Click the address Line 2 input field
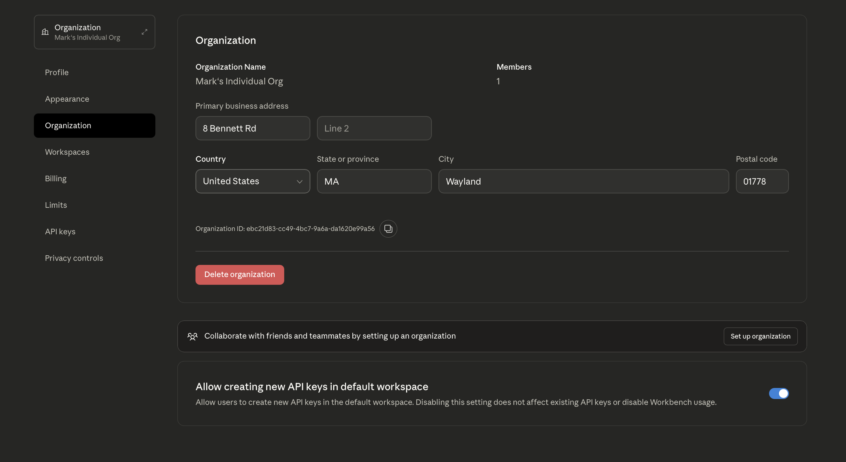Screen dimensions: 846x462 click(374, 128)
